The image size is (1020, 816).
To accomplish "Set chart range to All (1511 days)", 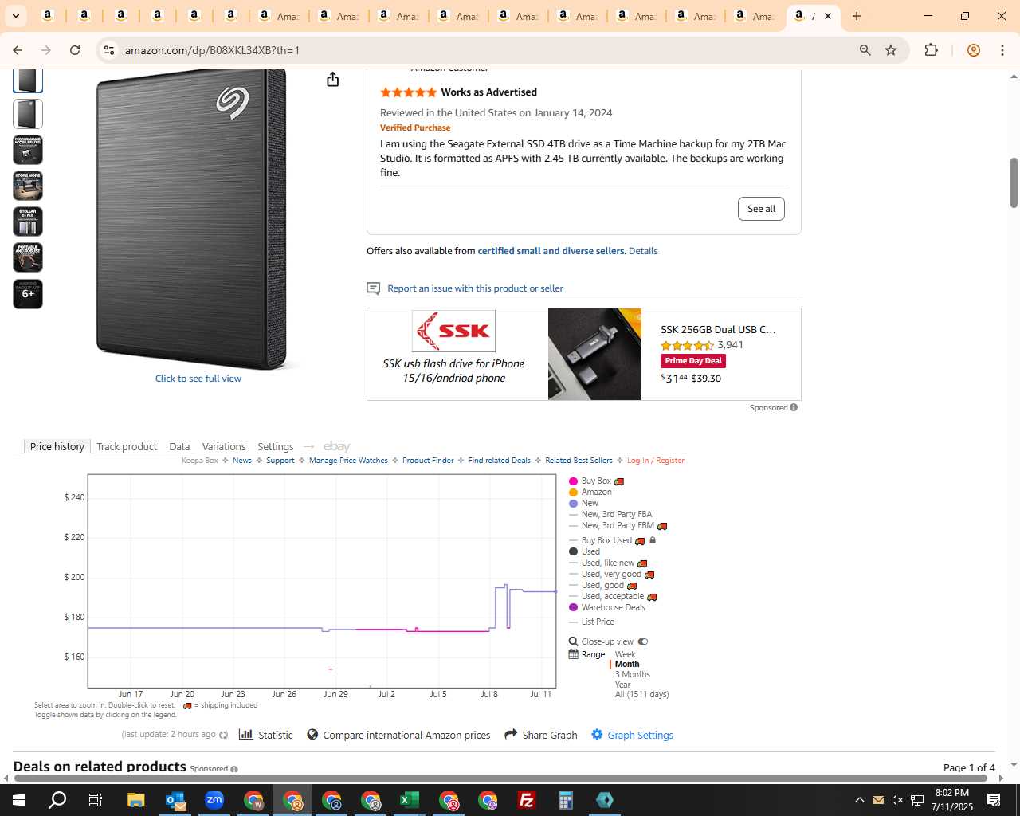I will [641, 695].
